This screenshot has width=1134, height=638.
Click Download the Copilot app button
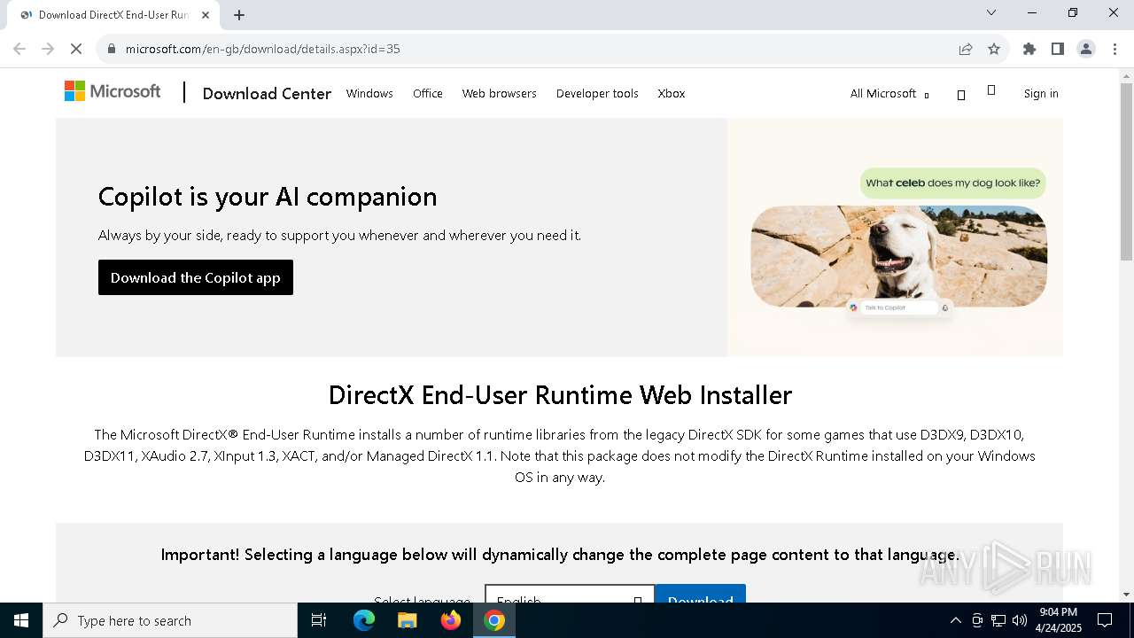[196, 277]
